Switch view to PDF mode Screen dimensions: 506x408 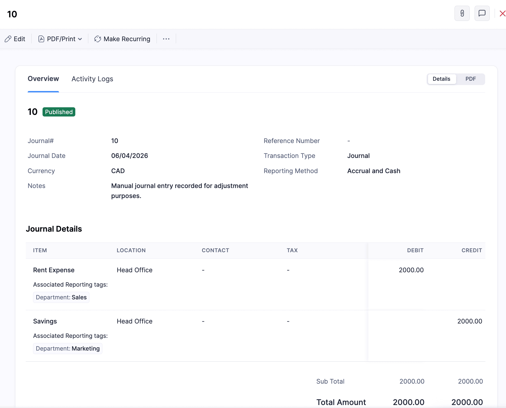471,79
